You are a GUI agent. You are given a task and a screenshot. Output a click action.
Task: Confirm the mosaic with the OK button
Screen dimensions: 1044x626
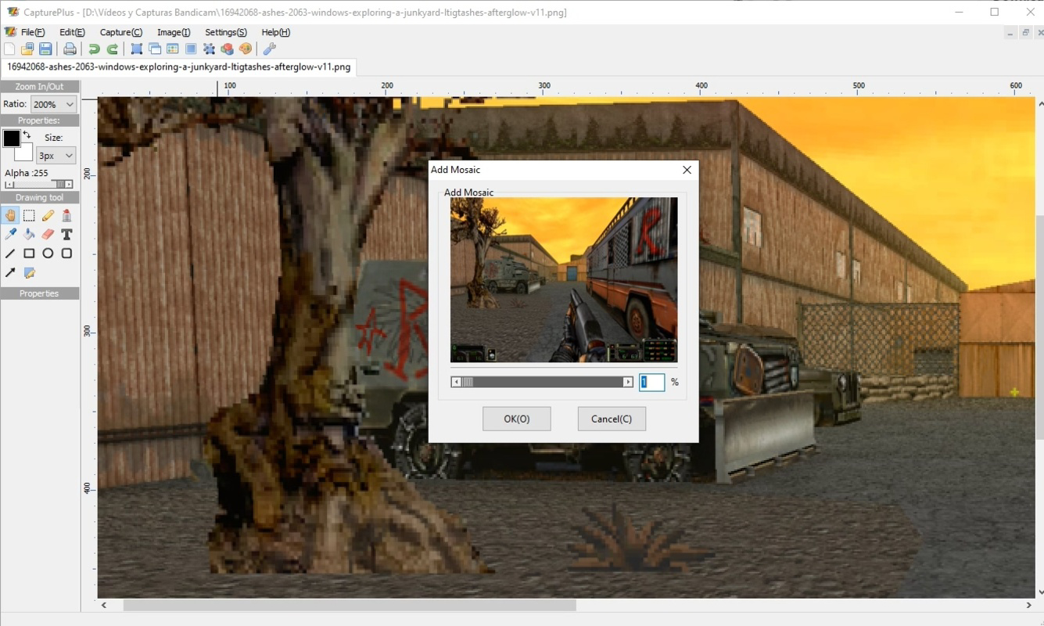pos(517,419)
